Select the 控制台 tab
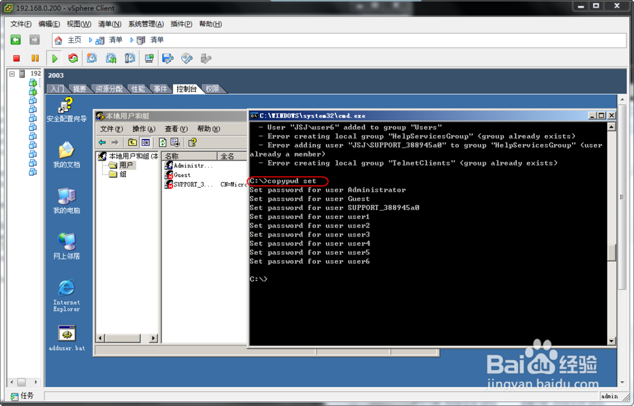This screenshot has height=406, width=634. pos(186,89)
